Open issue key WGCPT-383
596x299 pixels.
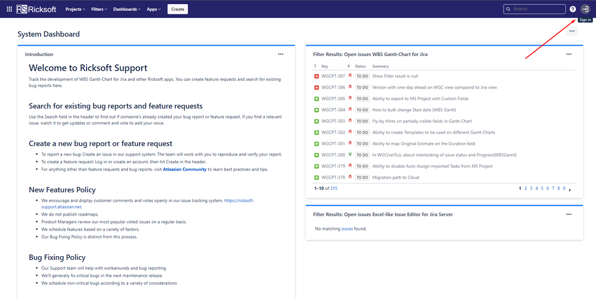point(333,122)
